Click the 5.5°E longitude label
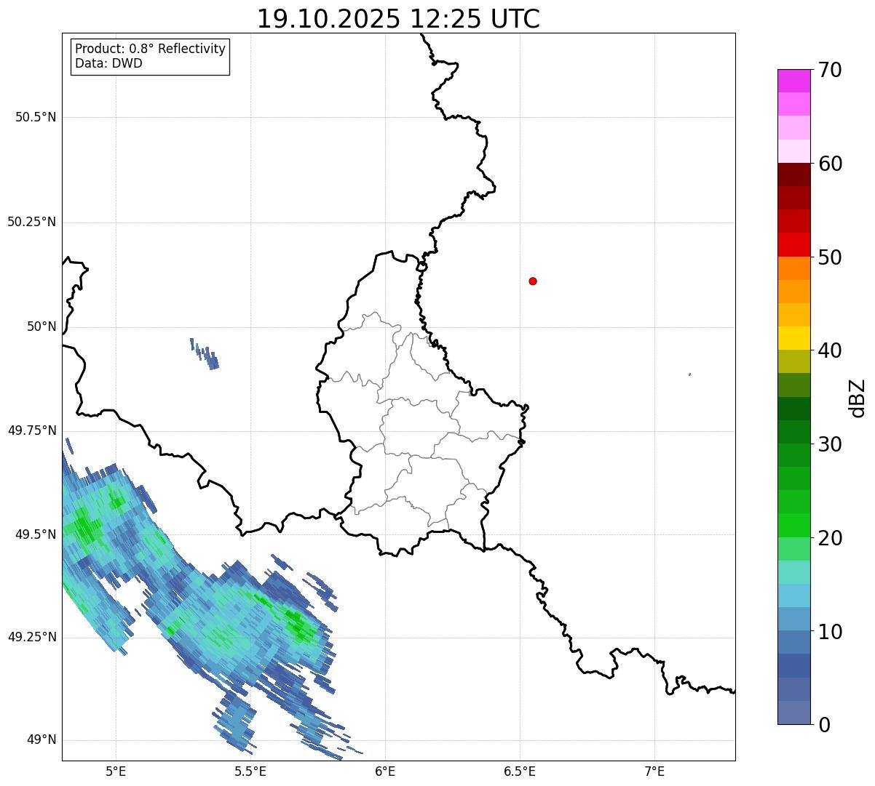 tap(250, 771)
